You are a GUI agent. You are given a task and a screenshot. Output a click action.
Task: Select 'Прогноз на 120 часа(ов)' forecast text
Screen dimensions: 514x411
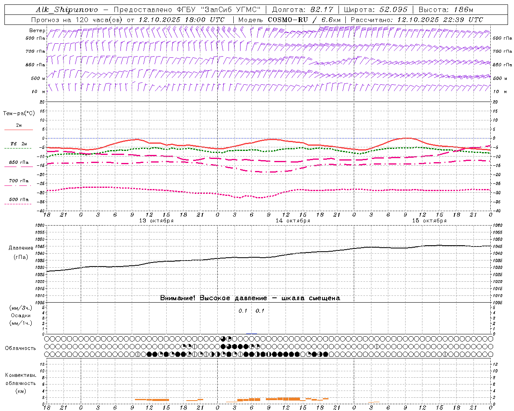click(x=78, y=20)
